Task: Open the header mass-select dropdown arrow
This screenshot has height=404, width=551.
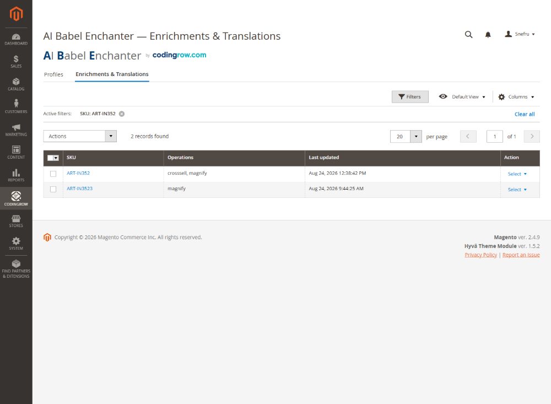Action: click(x=56, y=158)
